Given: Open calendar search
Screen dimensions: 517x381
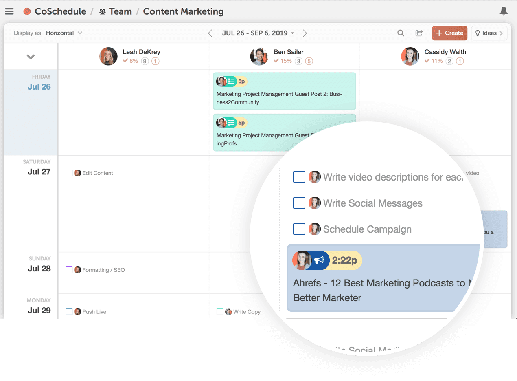Looking at the screenshot, I should pos(401,33).
